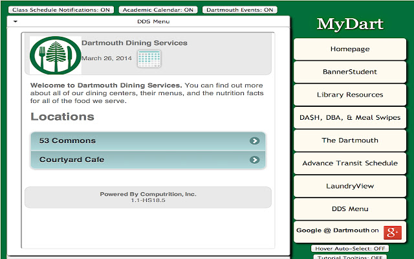Viewport: 414px width, 259px height.
Task: Open The Dartmouth newspaper link
Action: pos(350,141)
